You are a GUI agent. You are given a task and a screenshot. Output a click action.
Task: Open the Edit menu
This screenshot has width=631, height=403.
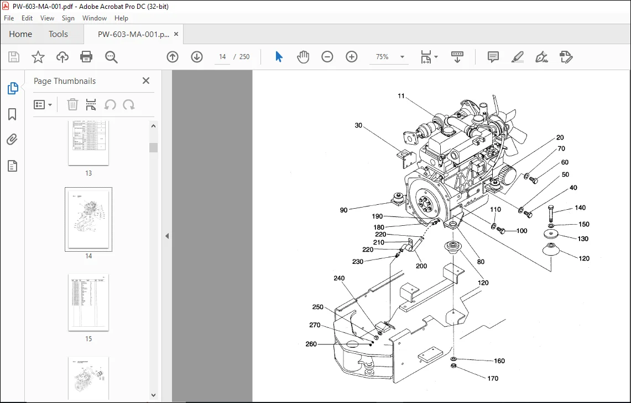click(27, 18)
